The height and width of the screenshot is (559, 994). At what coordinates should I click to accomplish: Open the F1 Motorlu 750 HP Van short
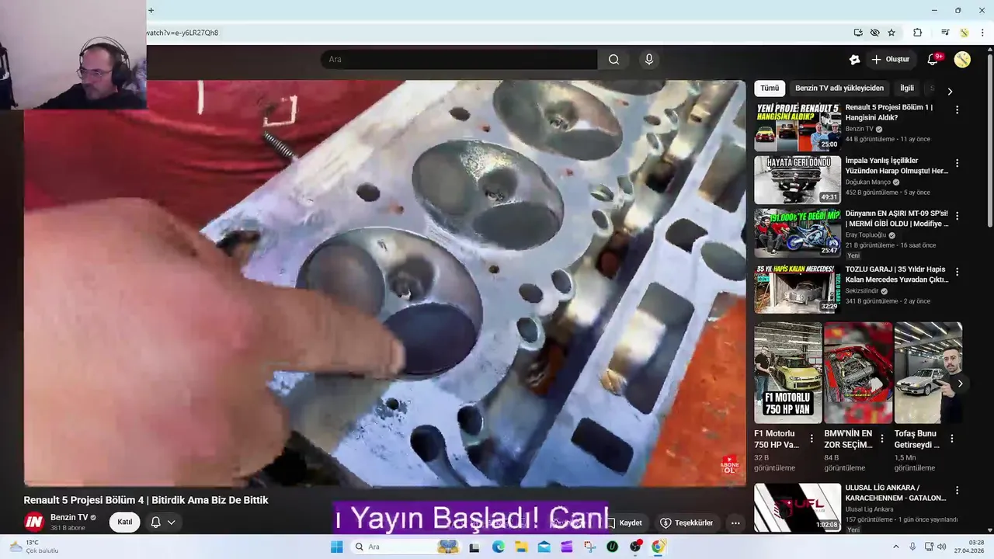click(x=788, y=373)
